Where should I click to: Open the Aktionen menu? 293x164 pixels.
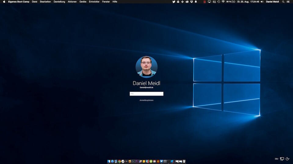click(72, 2)
